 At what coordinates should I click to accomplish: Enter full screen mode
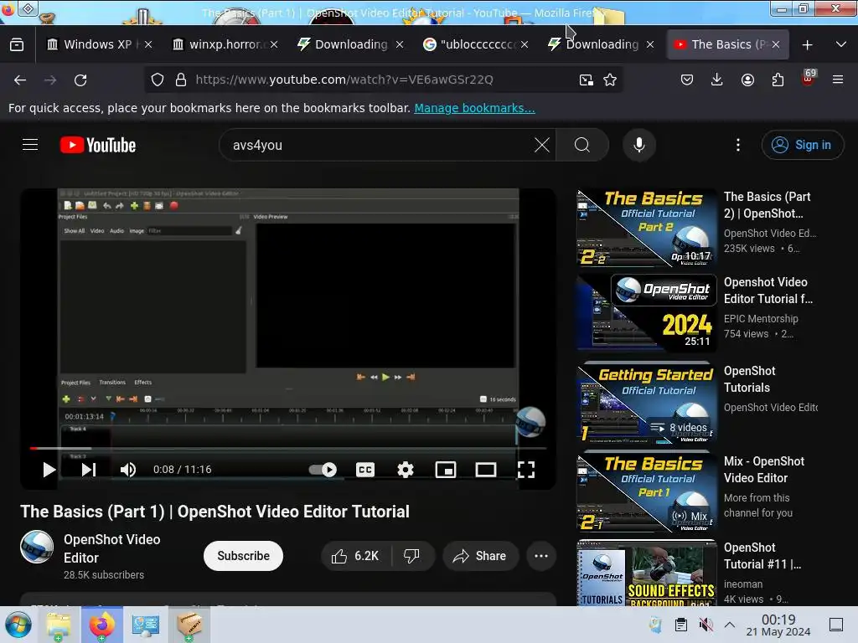(526, 470)
